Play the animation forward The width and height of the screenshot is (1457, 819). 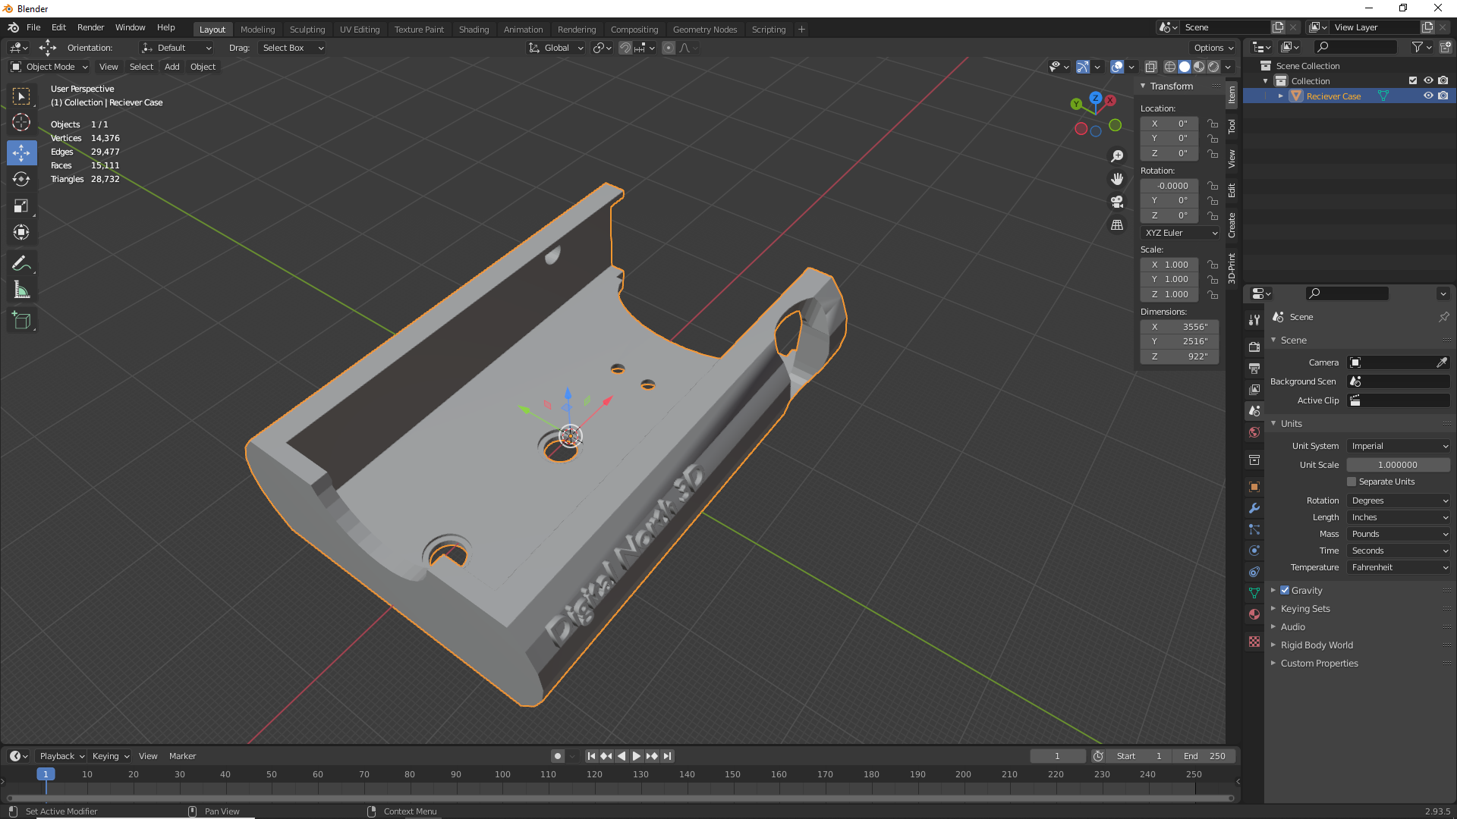point(637,756)
